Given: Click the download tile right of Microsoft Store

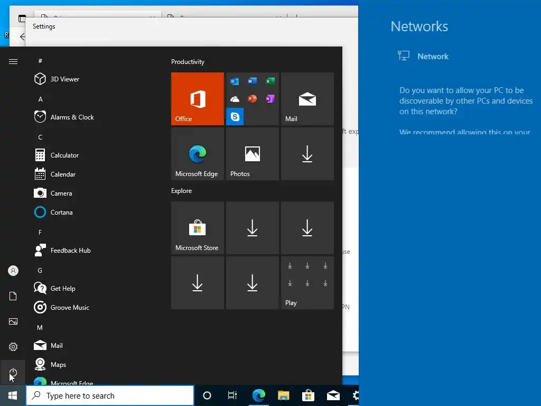Looking at the screenshot, I should 252,228.
